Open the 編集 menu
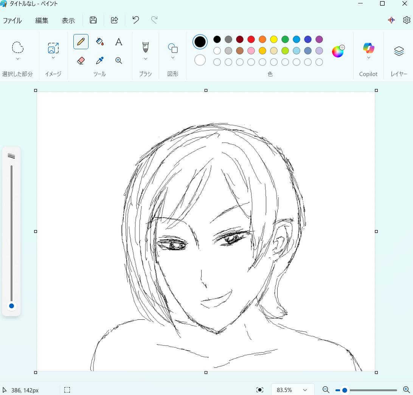 click(42, 20)
